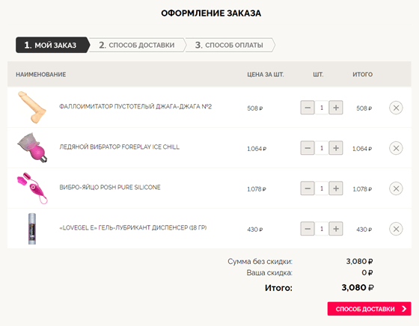Go to Способ доставки step tab
The image size is (419, 326).
137,45
